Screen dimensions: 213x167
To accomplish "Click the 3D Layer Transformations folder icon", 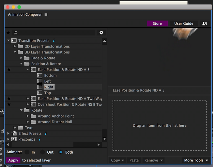I will pos(20,52).
